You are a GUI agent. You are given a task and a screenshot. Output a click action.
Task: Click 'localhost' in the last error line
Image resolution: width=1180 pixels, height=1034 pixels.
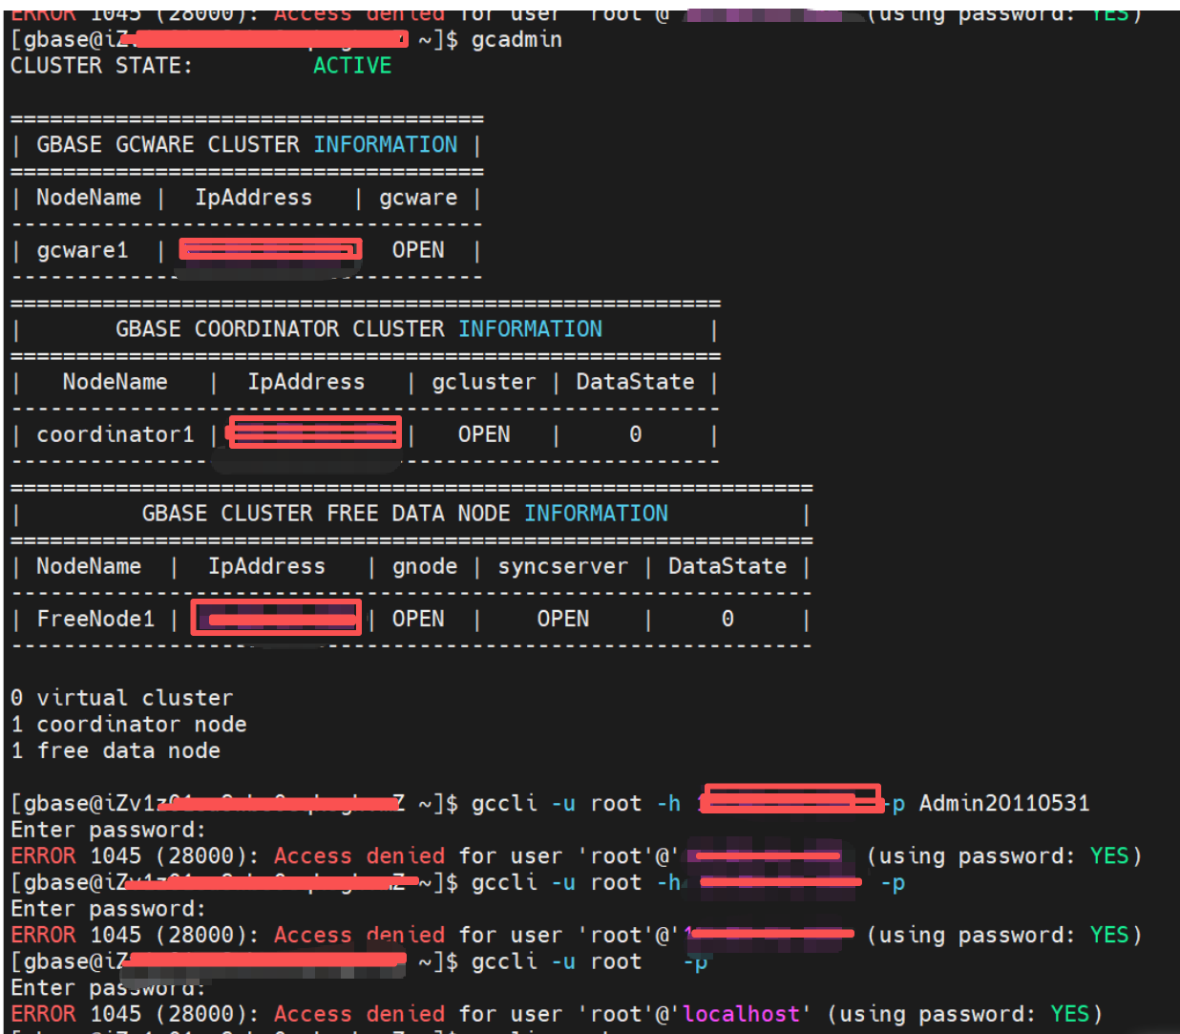click(741, 1014)
